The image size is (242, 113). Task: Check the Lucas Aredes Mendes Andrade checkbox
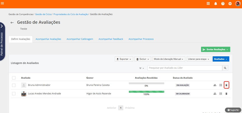(14, 94)
